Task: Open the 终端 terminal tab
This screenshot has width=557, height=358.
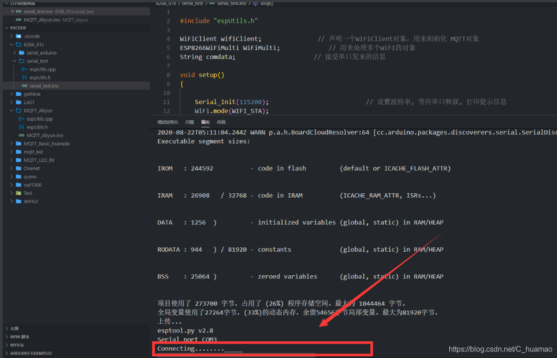Action: click(221, 122)
